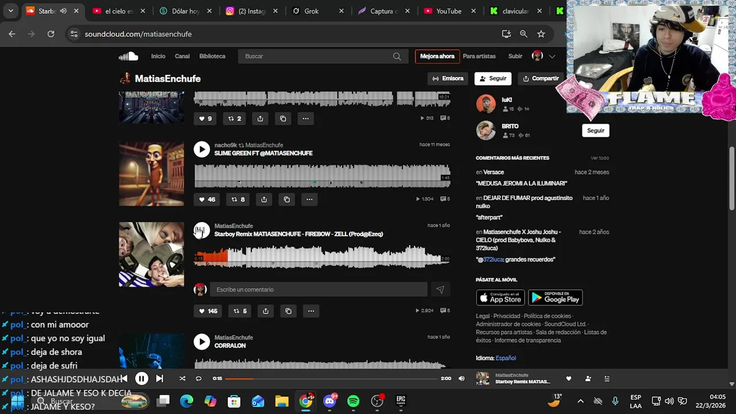The image size is (736, 414).
Task: Click the search magnifier icon in SoundCloud header
Action: pyautogui.click(x=397, y=56)
